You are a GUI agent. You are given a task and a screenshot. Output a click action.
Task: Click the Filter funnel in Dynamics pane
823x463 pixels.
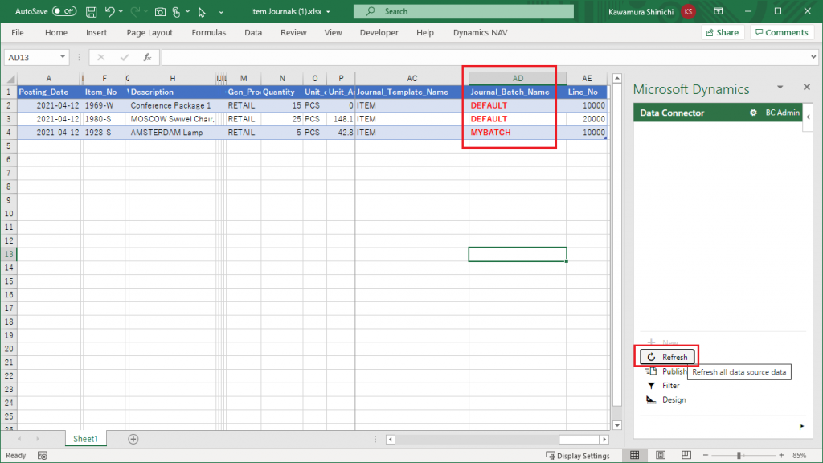coord(651,386)
